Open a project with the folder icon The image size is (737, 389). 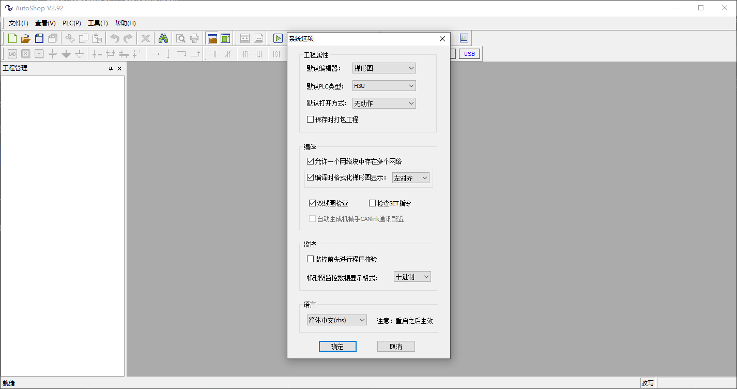tap(25, 38)
